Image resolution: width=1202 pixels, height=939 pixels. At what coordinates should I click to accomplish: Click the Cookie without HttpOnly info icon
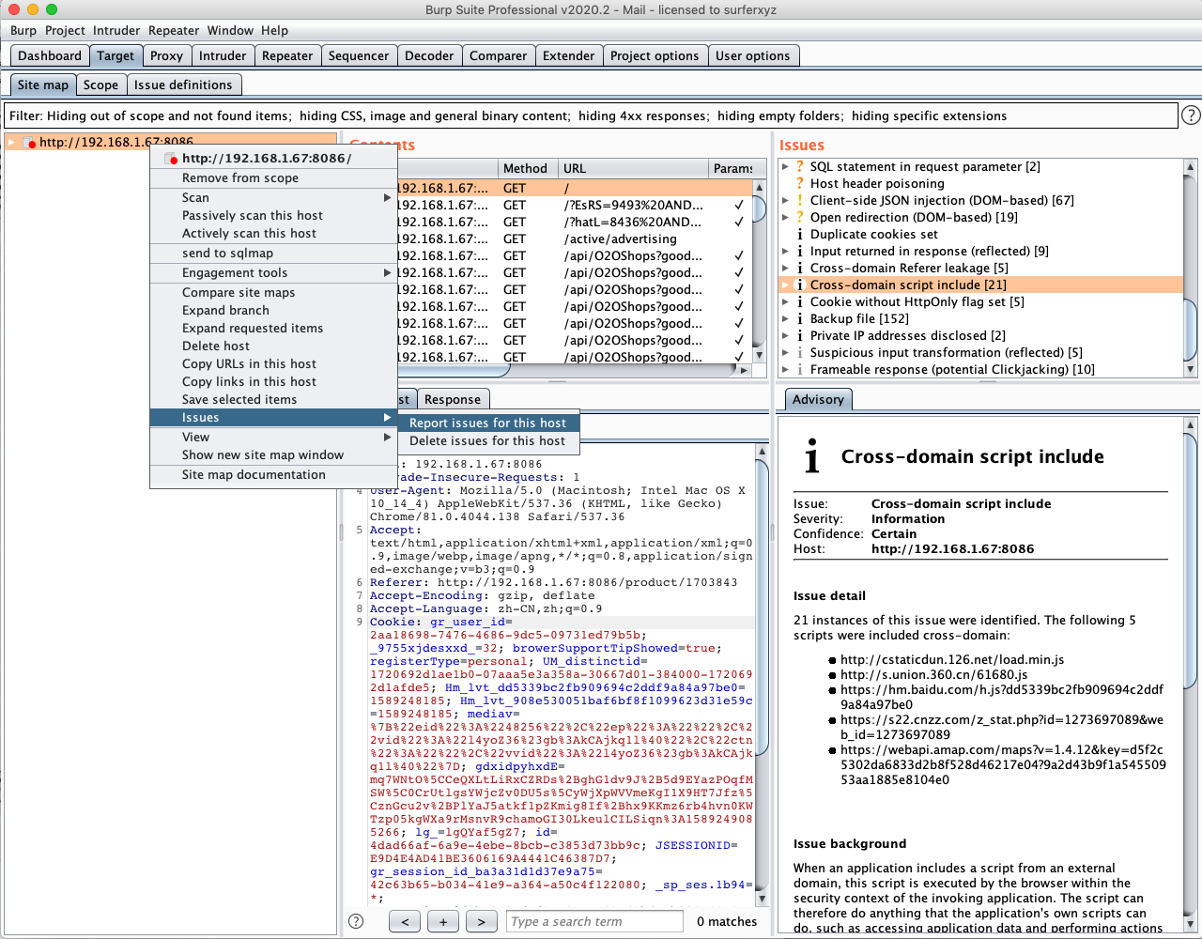[x=800, y=301]
